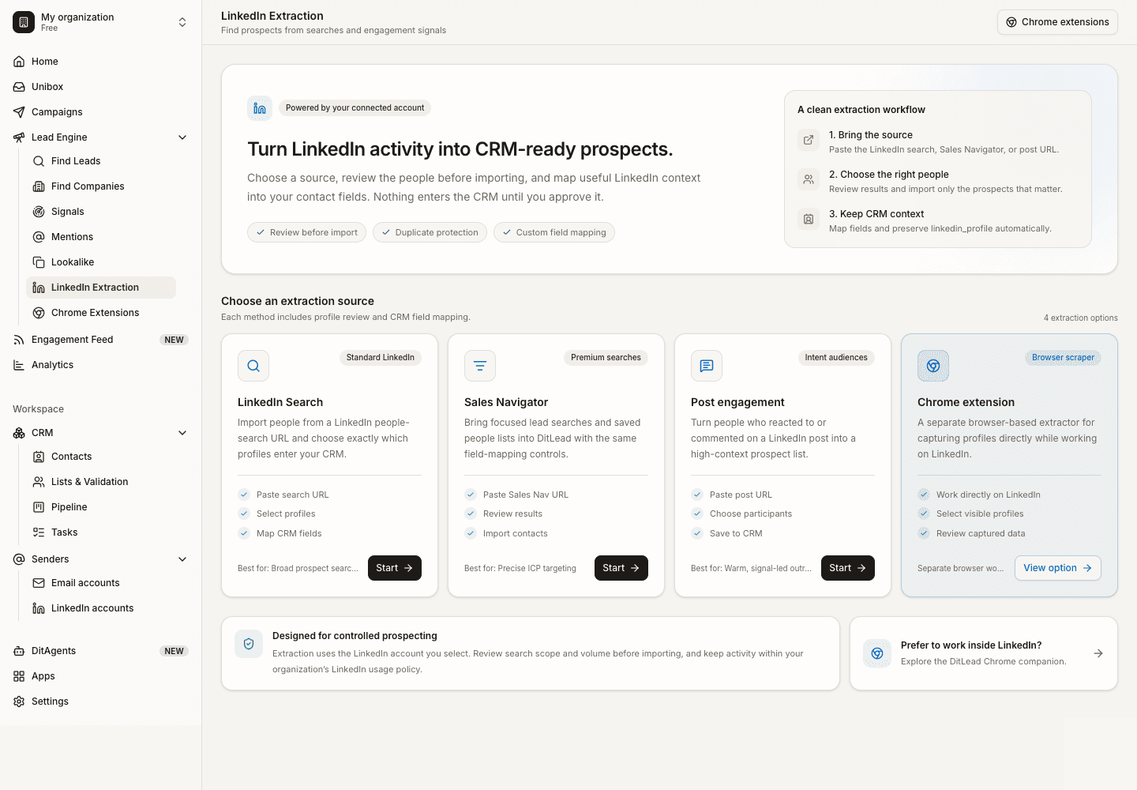Click the Sales Navigator filter card icon

tap(480, 366)
